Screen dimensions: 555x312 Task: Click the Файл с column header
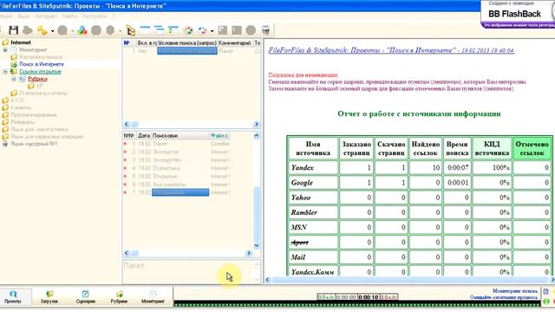[219, 135]
